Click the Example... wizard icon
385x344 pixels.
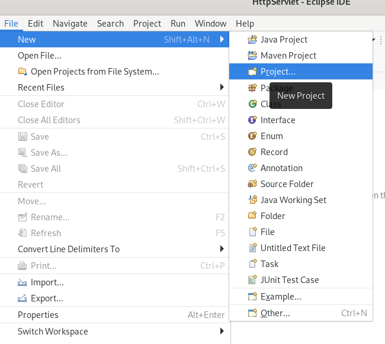pos(252,297)
